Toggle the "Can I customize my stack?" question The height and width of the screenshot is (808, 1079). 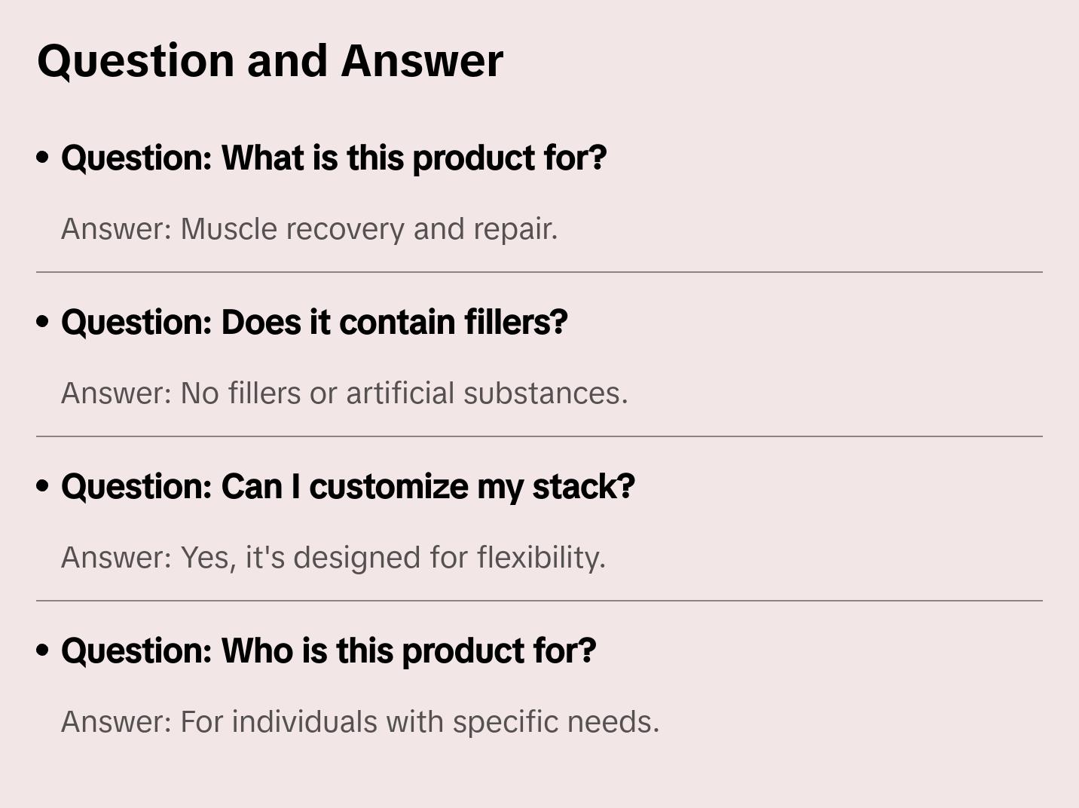coord(348,486)
